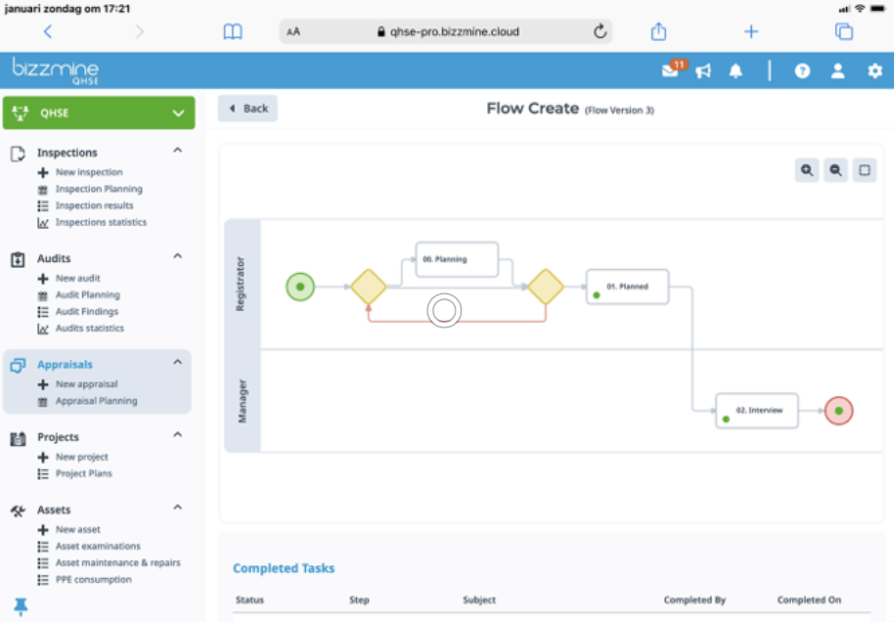Open New inspection

(x=89, y=172)
